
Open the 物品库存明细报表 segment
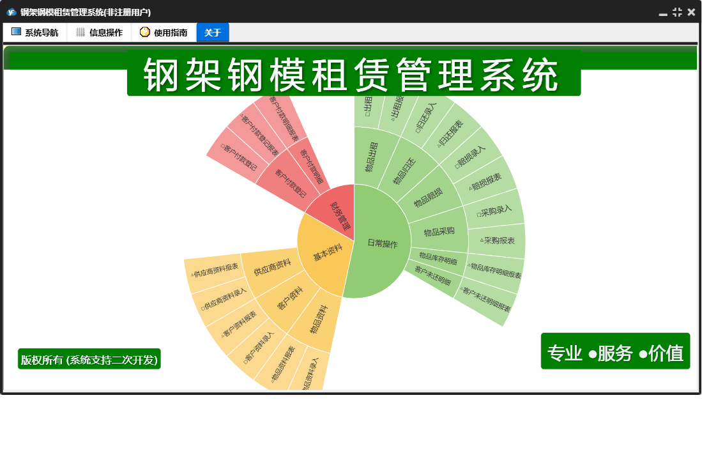pos(494,271)
